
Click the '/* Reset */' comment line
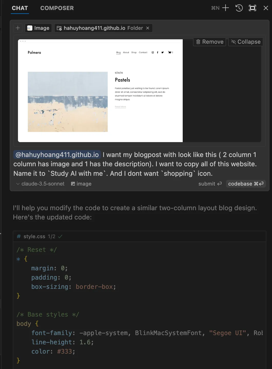(x=37, y=250)
